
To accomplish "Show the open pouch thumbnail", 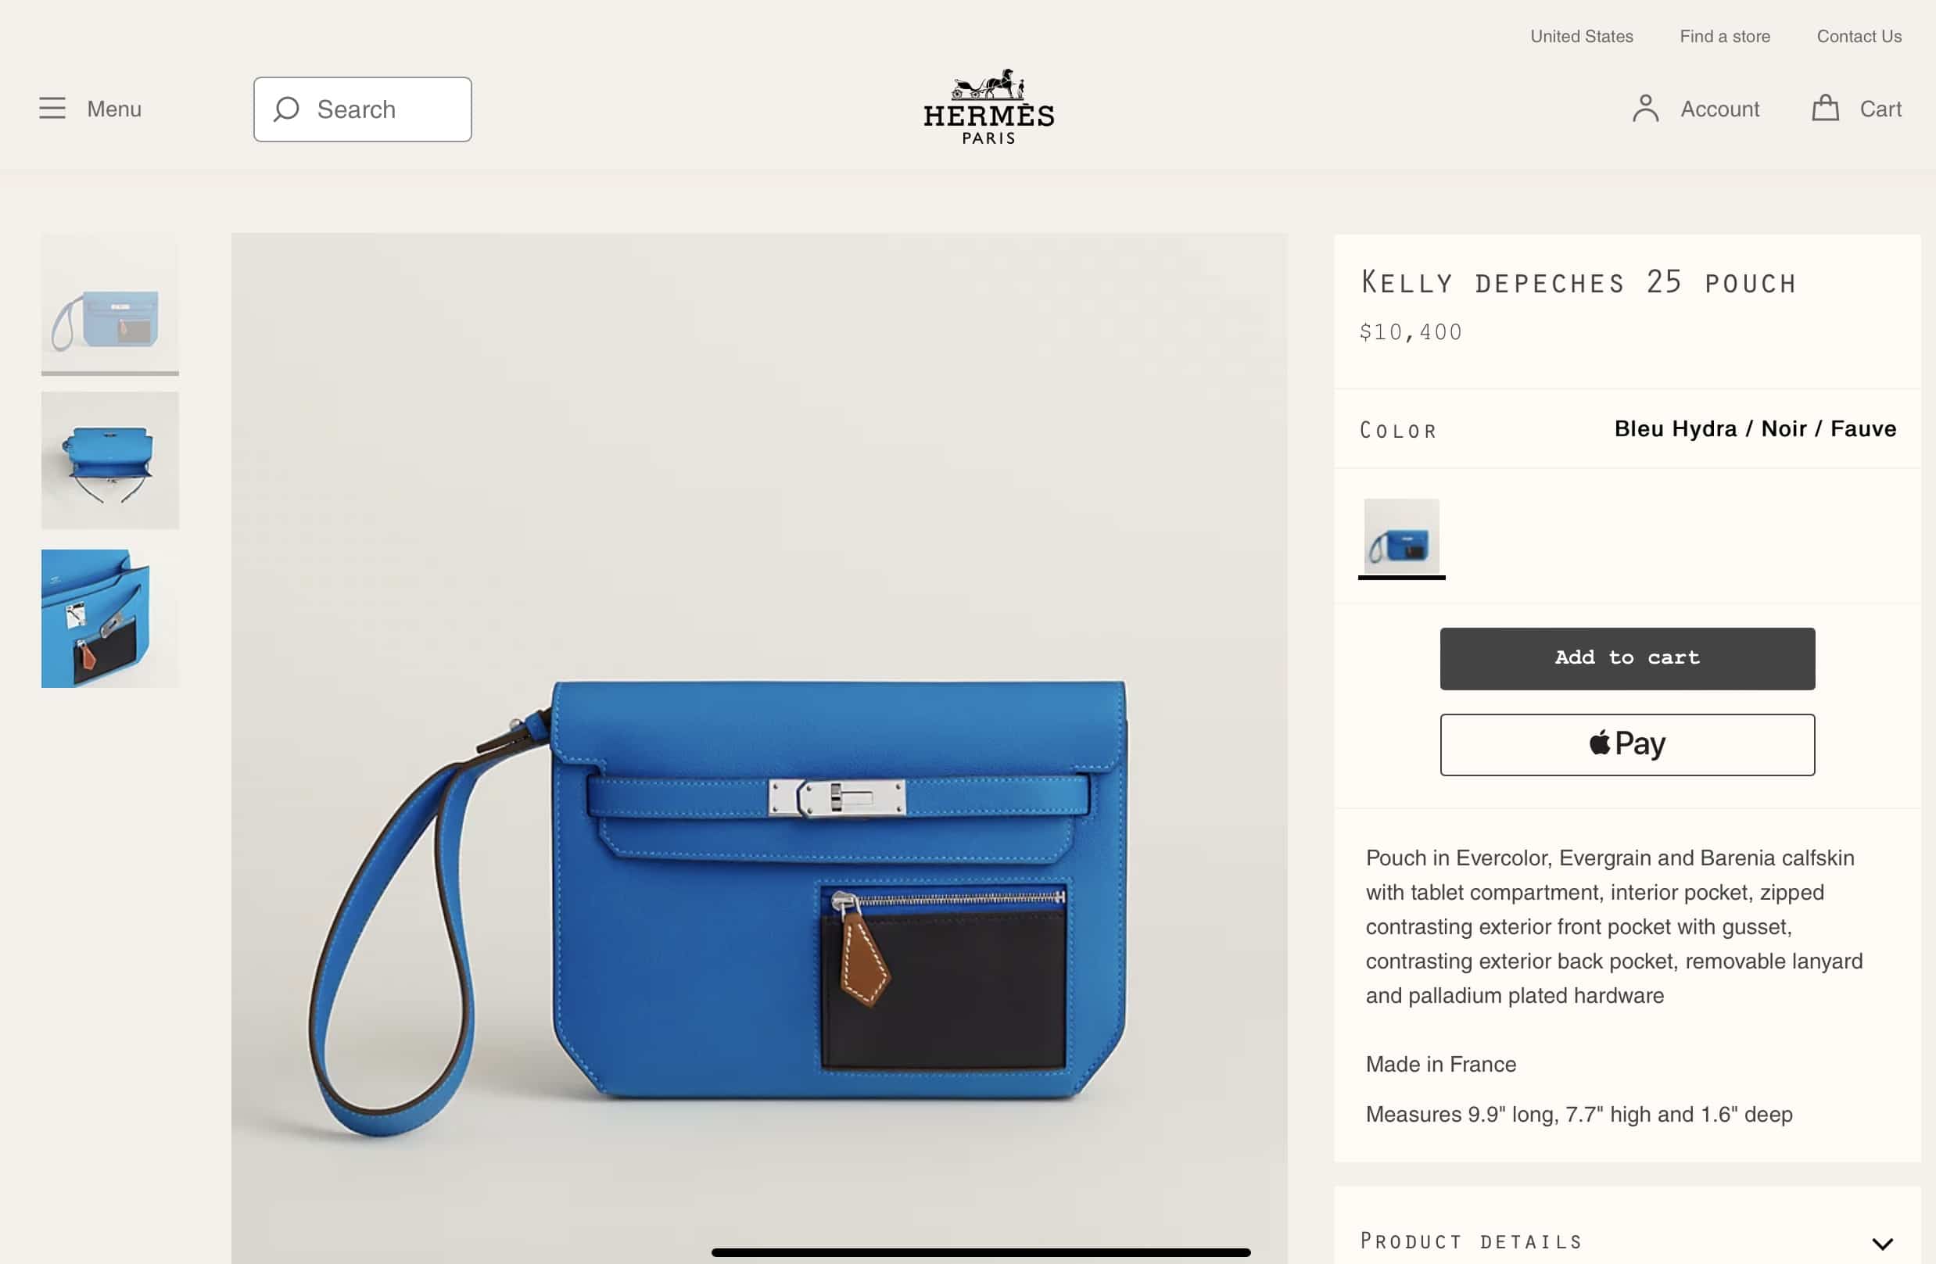I will point(109,460).
